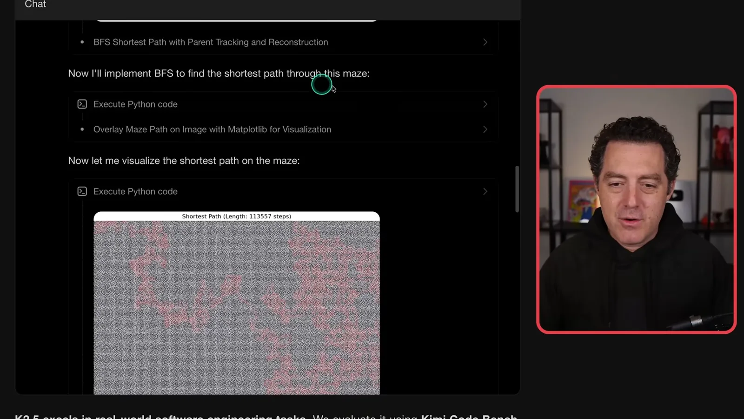Click the 'Shortest Path (Length: 113557 steps)' title

click(x=236, y=216)
